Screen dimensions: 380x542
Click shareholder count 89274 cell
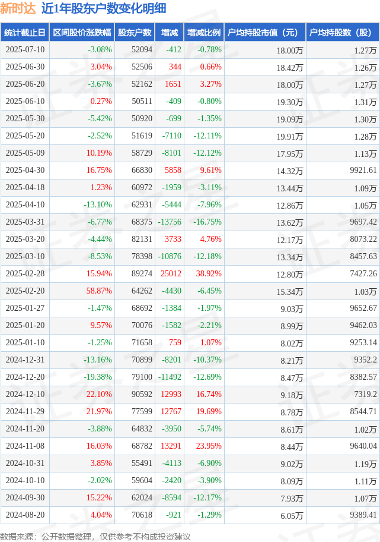click(135, 274)
